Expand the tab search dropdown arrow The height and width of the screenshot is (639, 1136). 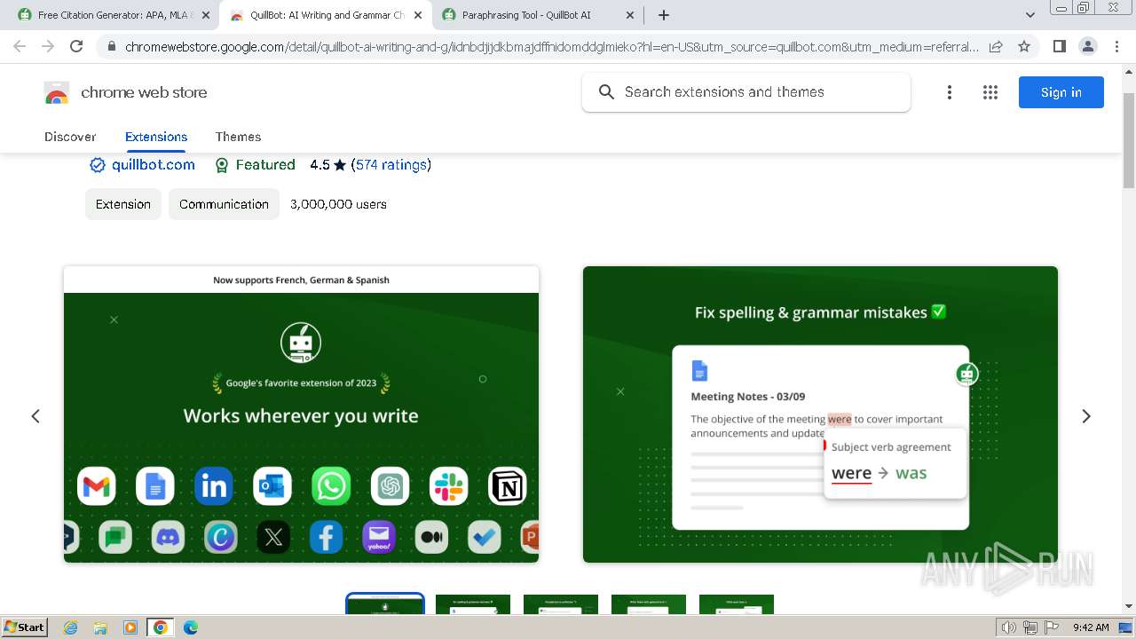point(1030,15)
